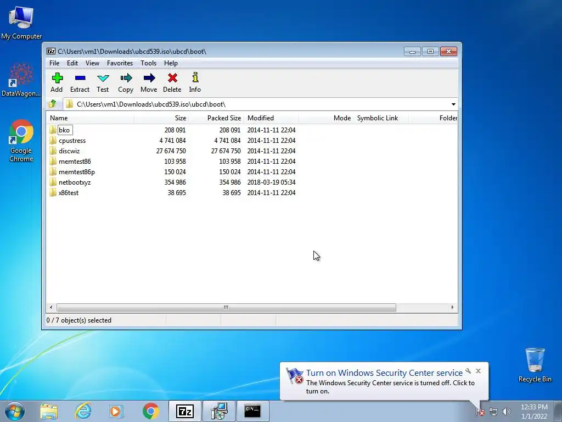Go up one folder level
The width and height of the screenshot is (562, 422).
click(x=53, y=104)
